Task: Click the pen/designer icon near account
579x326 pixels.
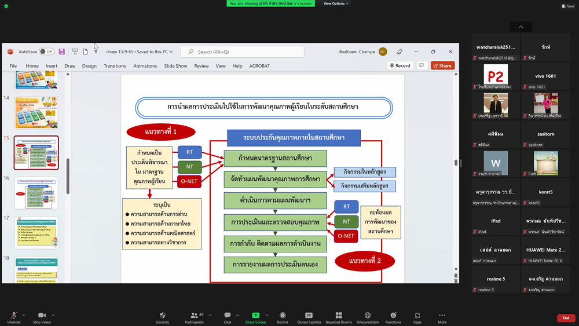Action: [x=400, y=52]
